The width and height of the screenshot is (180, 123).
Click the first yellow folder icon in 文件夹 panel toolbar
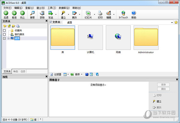tap(5, 26)
